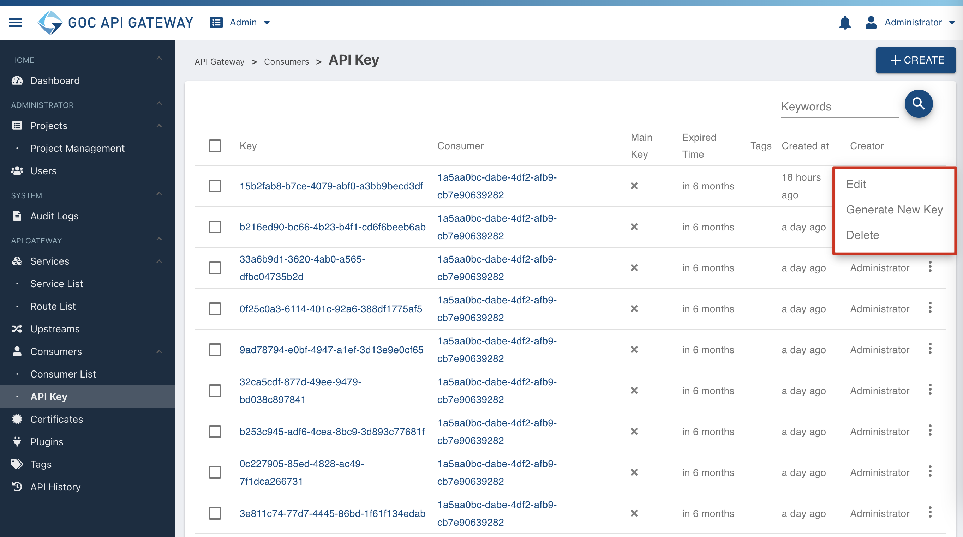Click the Administrator user avatar icon
The width and height of the screenshot is (963, 537).
(871, 23)
